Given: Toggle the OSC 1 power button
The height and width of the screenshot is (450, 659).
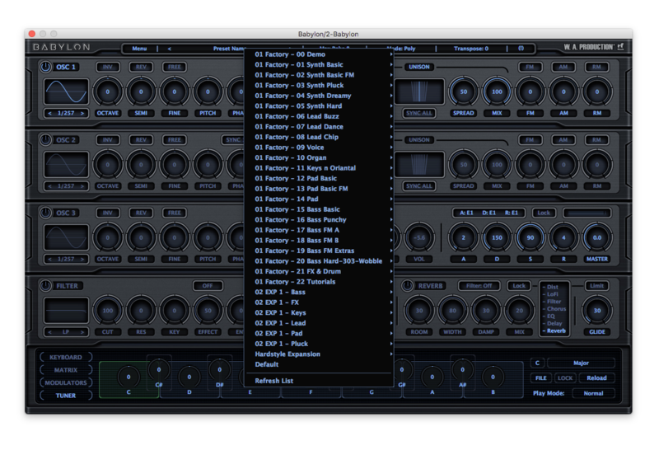Looking at the screenshot, I should (46, 68).
